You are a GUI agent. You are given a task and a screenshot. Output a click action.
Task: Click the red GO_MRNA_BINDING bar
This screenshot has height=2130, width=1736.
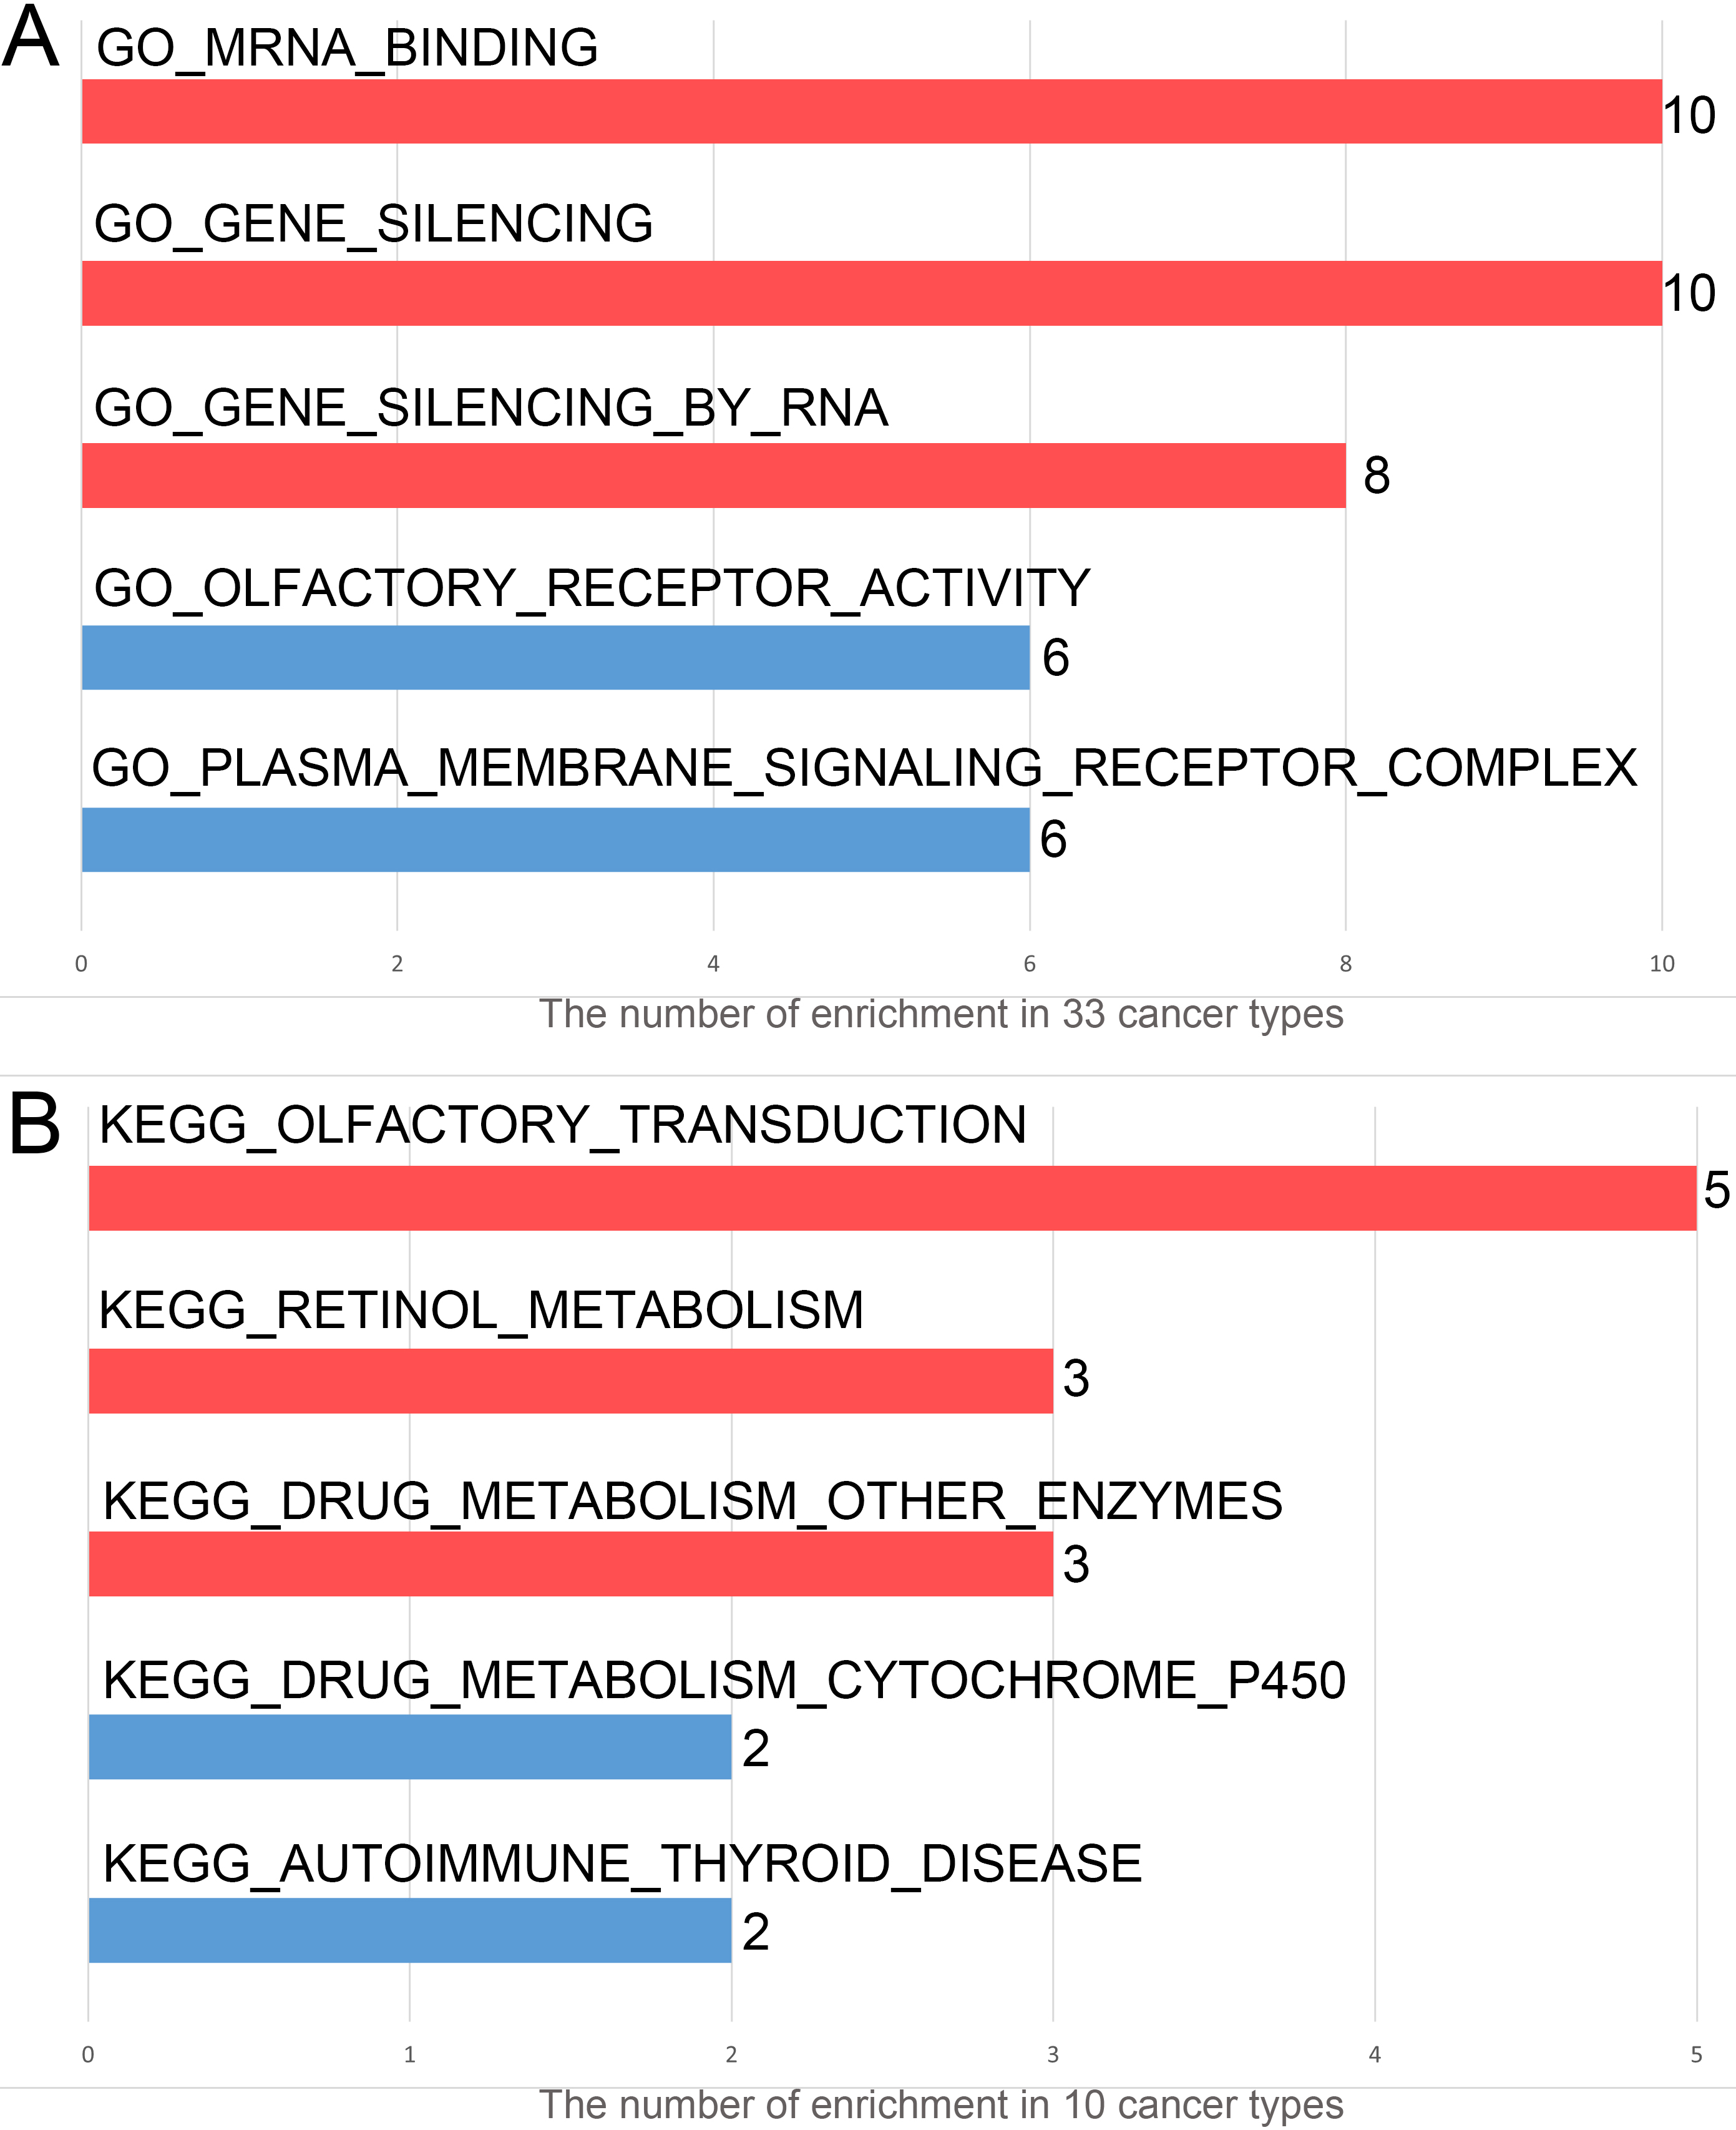871,111
